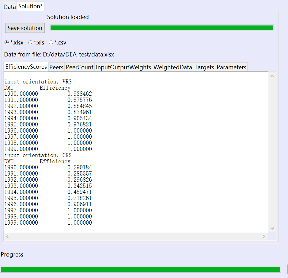Switch to the WeightedData tab
Image resolution: width=288 pixels, height=278 pixels.
point(173,67)
